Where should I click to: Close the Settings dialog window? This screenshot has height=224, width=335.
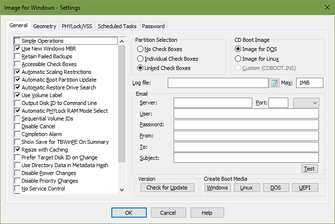327,7
